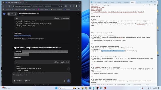The image size is (161, 90).
Task: Click UTF-8 encoding in Notepad status bar
Action: coord(147,85)
